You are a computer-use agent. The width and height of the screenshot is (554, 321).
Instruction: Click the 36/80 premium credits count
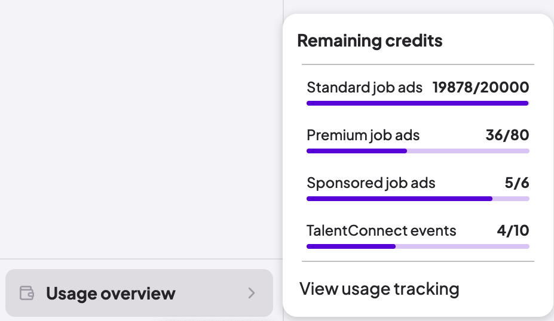point(507,135)
